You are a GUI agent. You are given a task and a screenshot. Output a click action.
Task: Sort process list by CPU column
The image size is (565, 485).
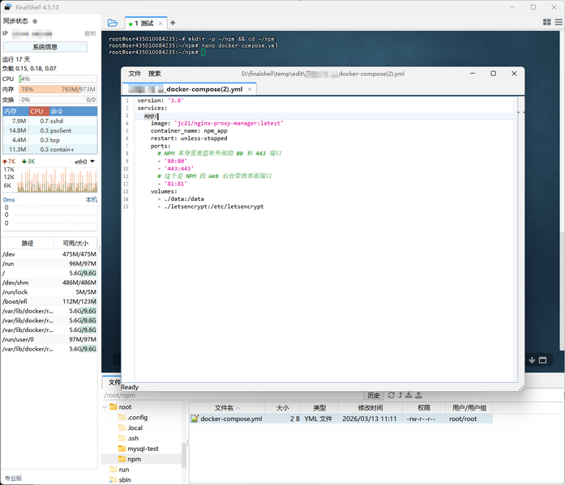click(x=37, y=111)
